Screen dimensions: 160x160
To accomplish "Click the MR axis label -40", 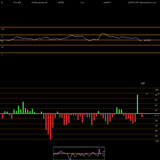I will click(x=156, y=126).
